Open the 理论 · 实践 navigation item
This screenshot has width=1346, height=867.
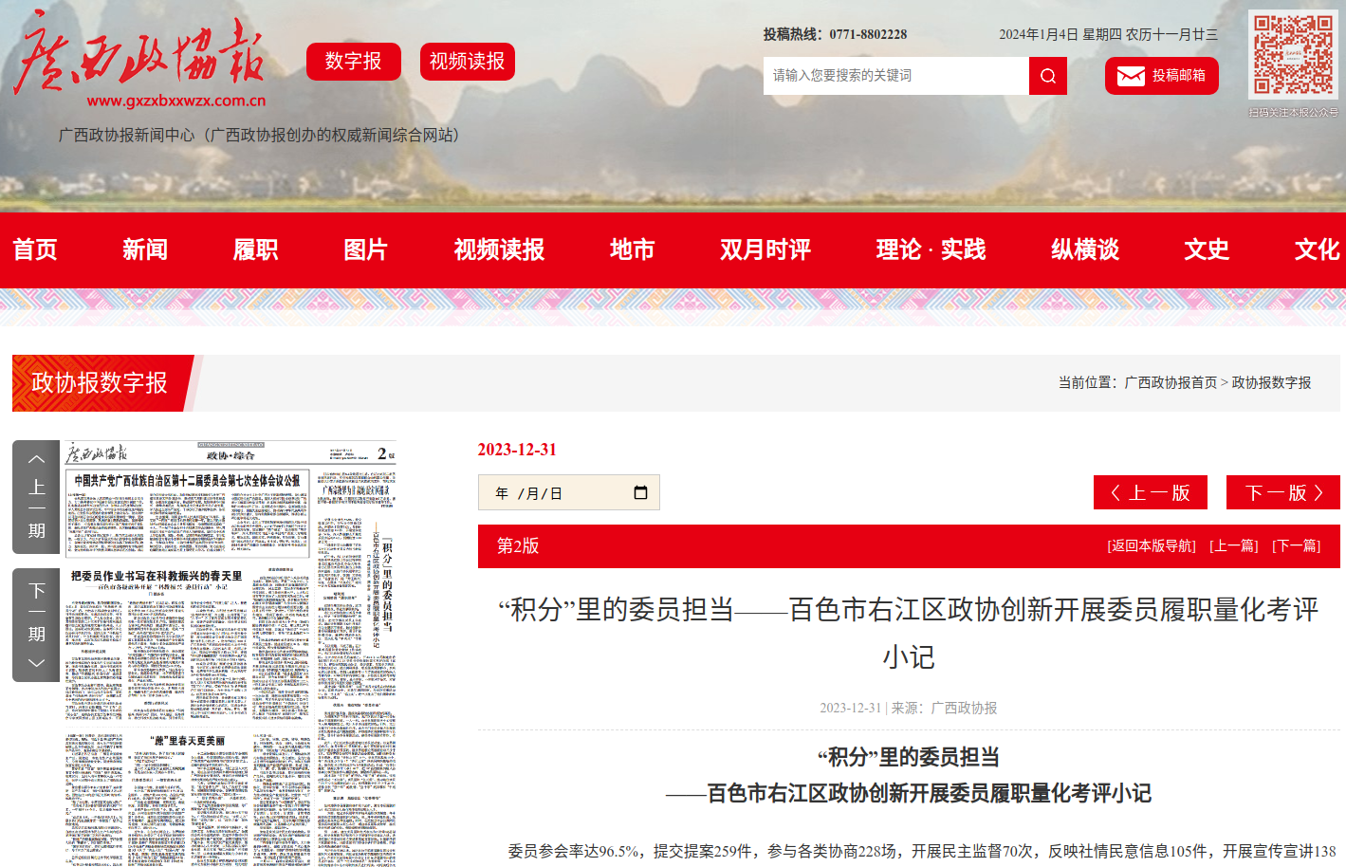click(930, 249)
